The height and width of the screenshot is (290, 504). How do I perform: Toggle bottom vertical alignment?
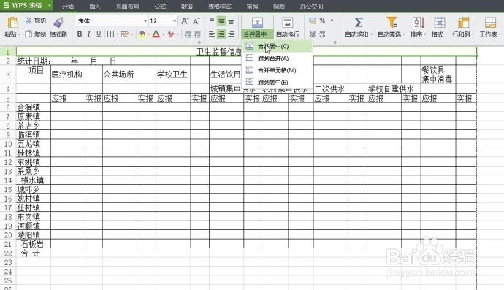231,21
